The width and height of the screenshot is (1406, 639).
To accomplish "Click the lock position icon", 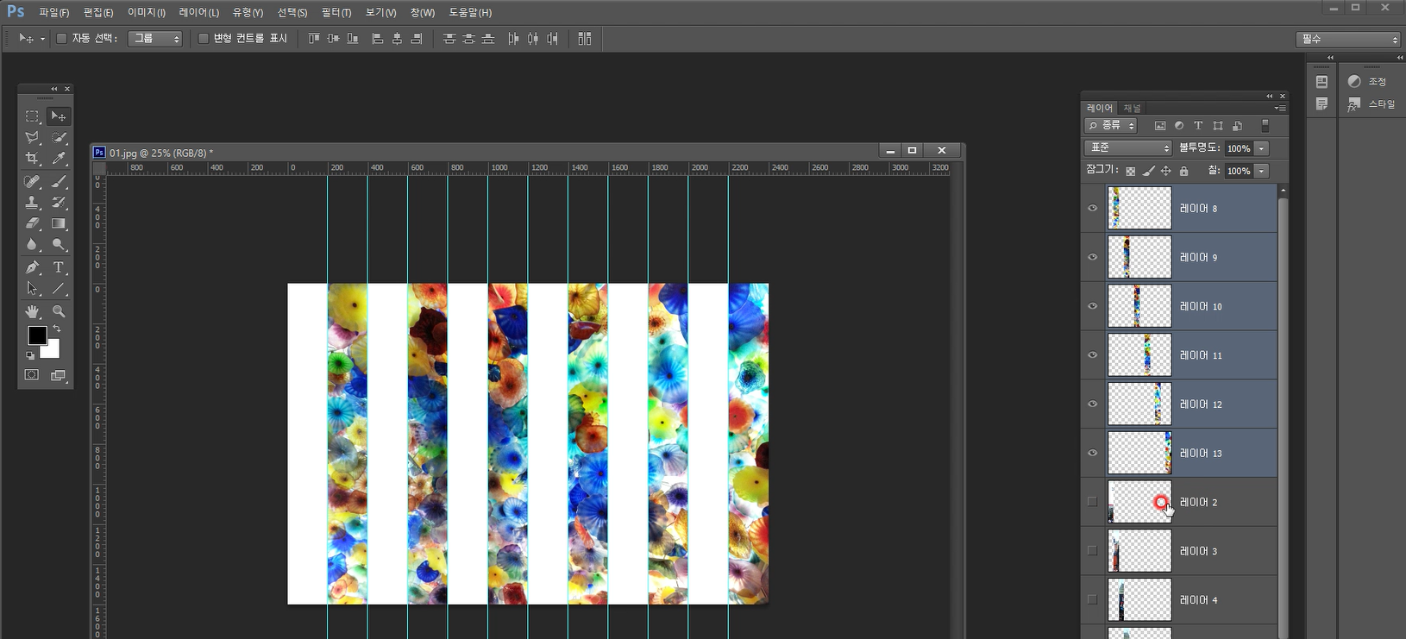I will (1166, 172).
